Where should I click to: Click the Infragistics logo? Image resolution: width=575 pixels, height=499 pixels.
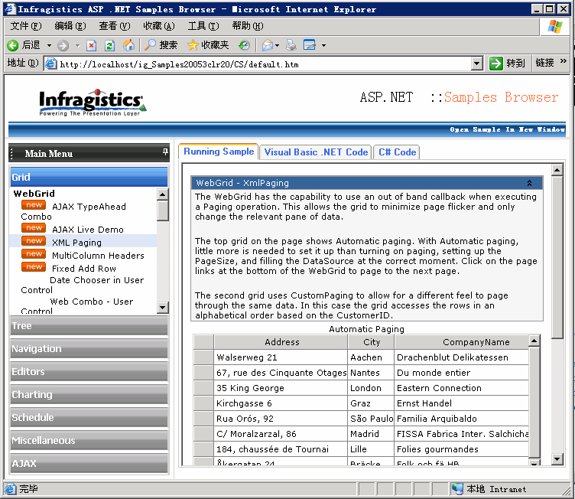(93, 103)
